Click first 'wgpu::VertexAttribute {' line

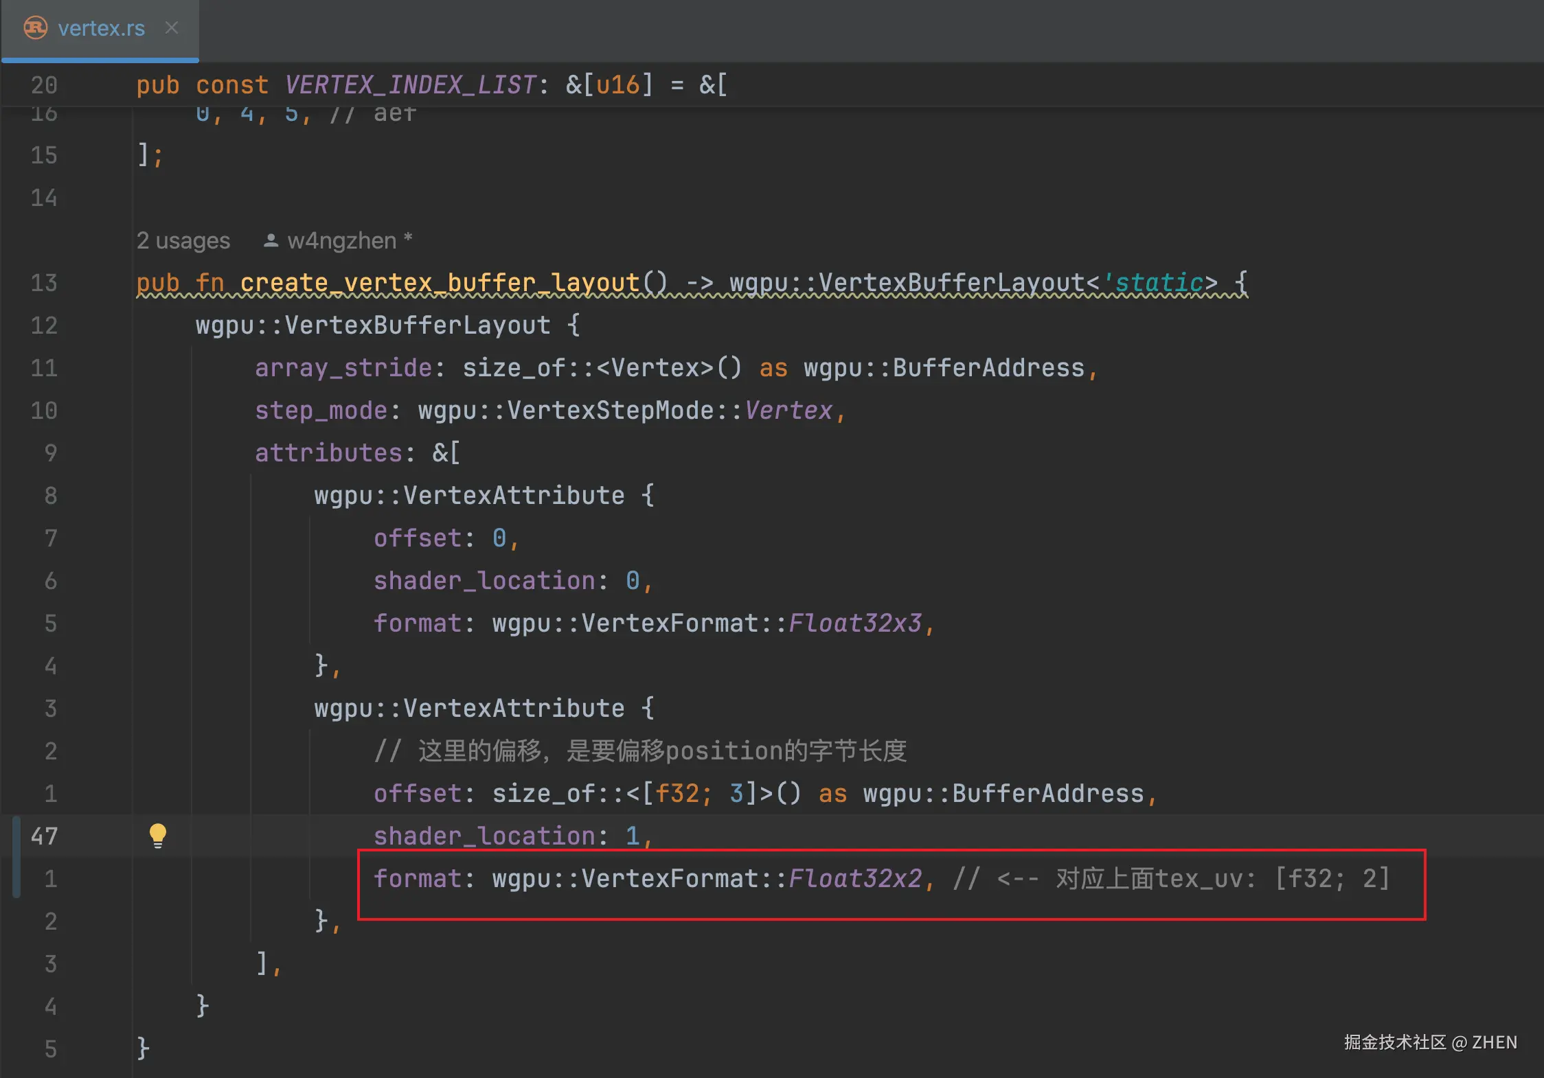484,496
